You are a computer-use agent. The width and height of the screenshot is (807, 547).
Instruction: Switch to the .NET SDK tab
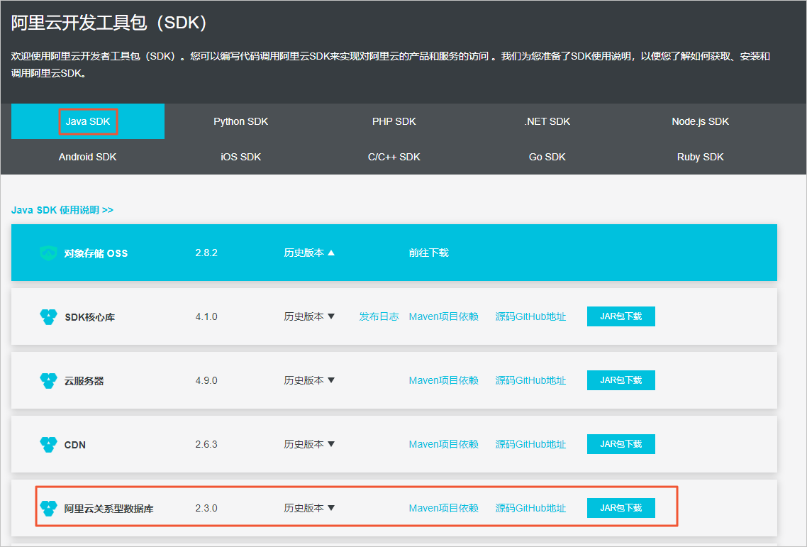pos(547,121)
